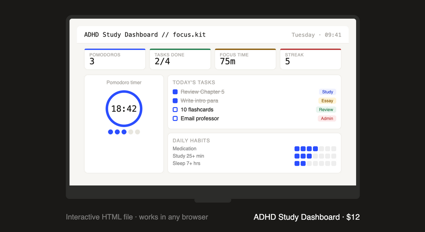Toggle Sleep 7+ hrs first day square
The height and width of the screenshot is (232, 425).
click(297, 164)
